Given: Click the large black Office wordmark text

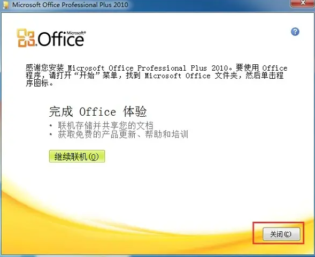Looking at the screenshot, I should tap(60, 40).
